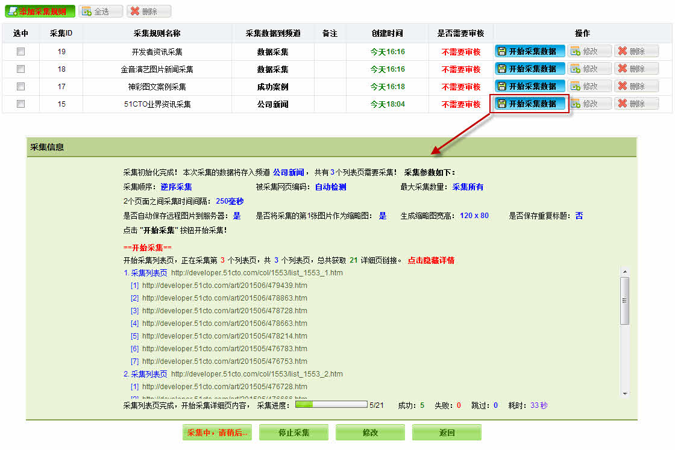
Task: Start data collection for 金音演艺图片新闻采集
Action: (x=530, y=69)
